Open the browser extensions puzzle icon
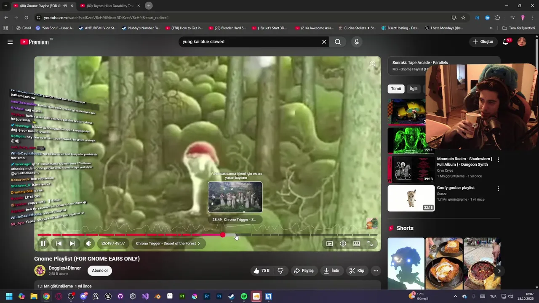 (x=497, y=18)
